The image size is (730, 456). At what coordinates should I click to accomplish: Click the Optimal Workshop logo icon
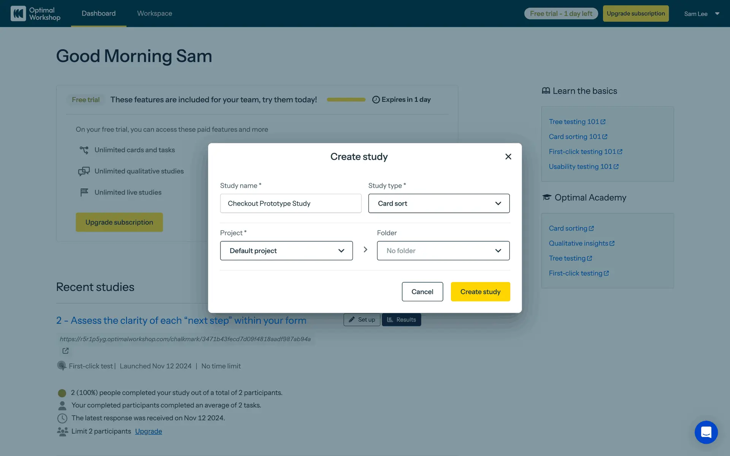point(18,14)
